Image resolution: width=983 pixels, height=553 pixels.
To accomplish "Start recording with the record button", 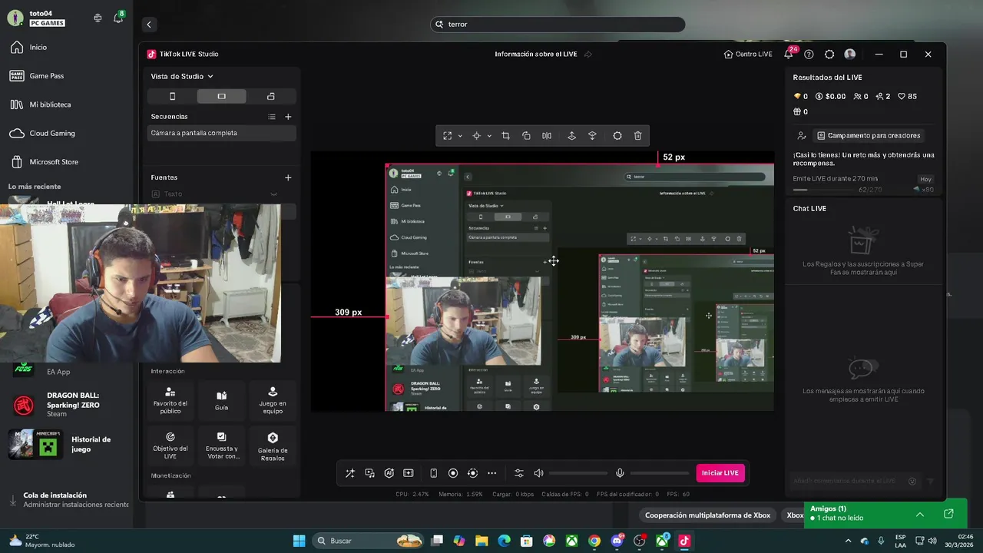I will (x=453, y=473).
